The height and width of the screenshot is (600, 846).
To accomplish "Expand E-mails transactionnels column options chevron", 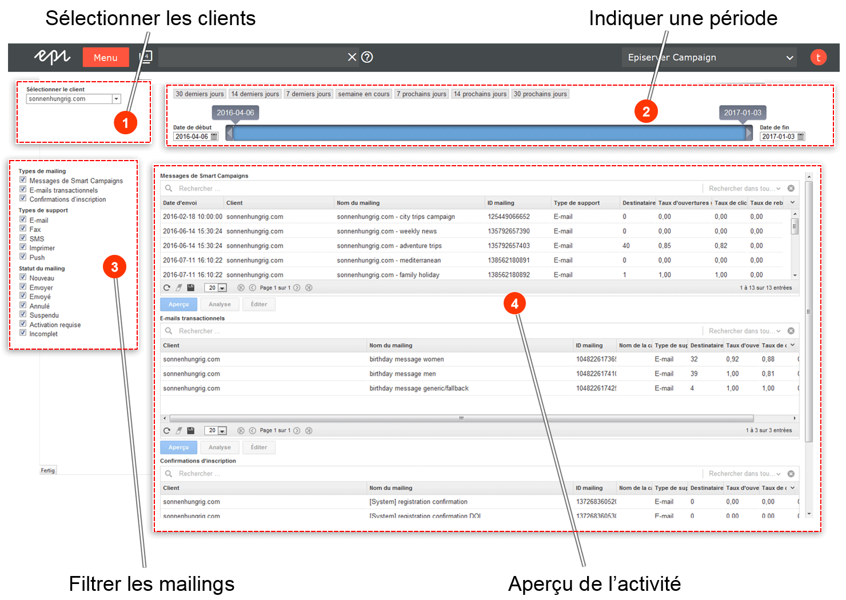I will tap(792, 345).
